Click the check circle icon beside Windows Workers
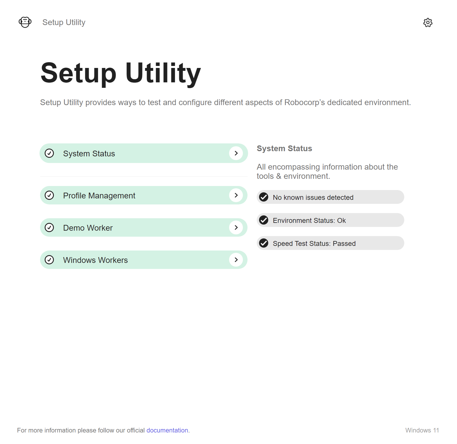The height and width of the screenshot is (444, 457). coord(49,260)
